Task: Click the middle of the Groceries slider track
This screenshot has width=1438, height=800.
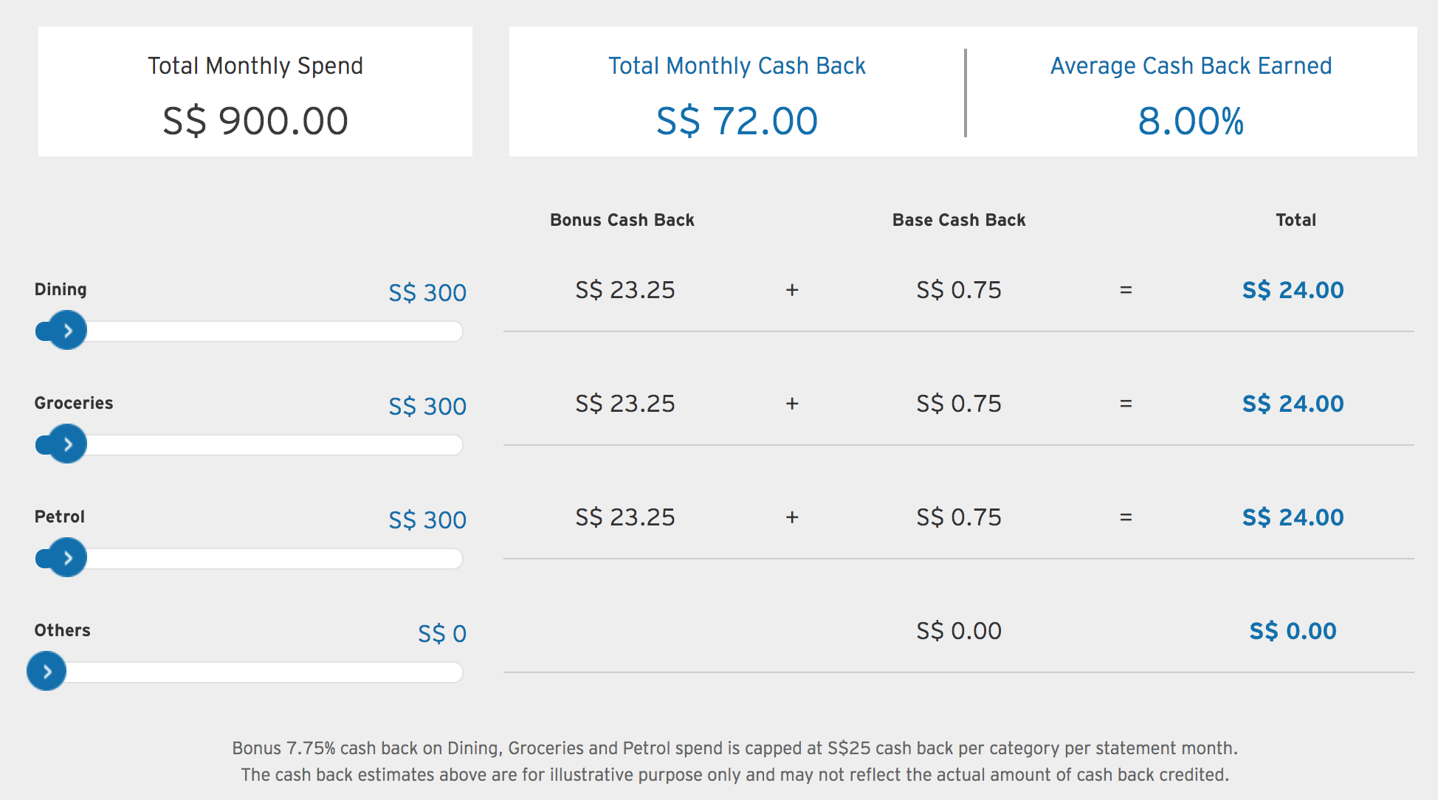Action: pos(250,445)
